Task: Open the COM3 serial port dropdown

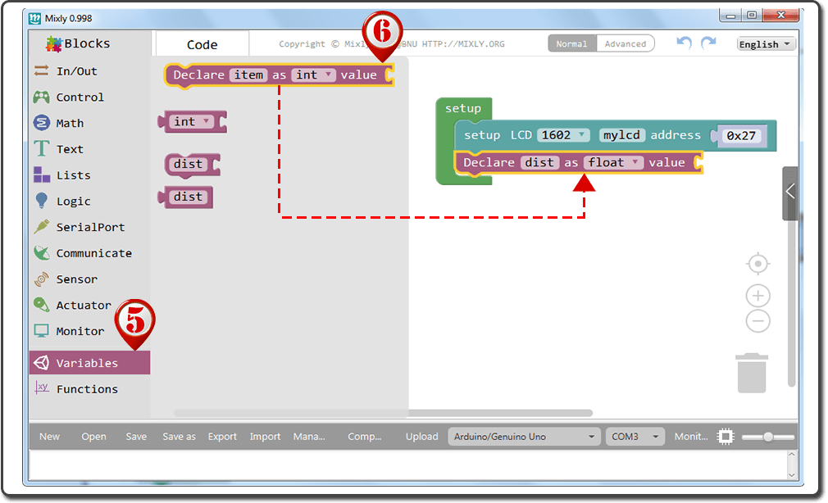Action: 635,437
